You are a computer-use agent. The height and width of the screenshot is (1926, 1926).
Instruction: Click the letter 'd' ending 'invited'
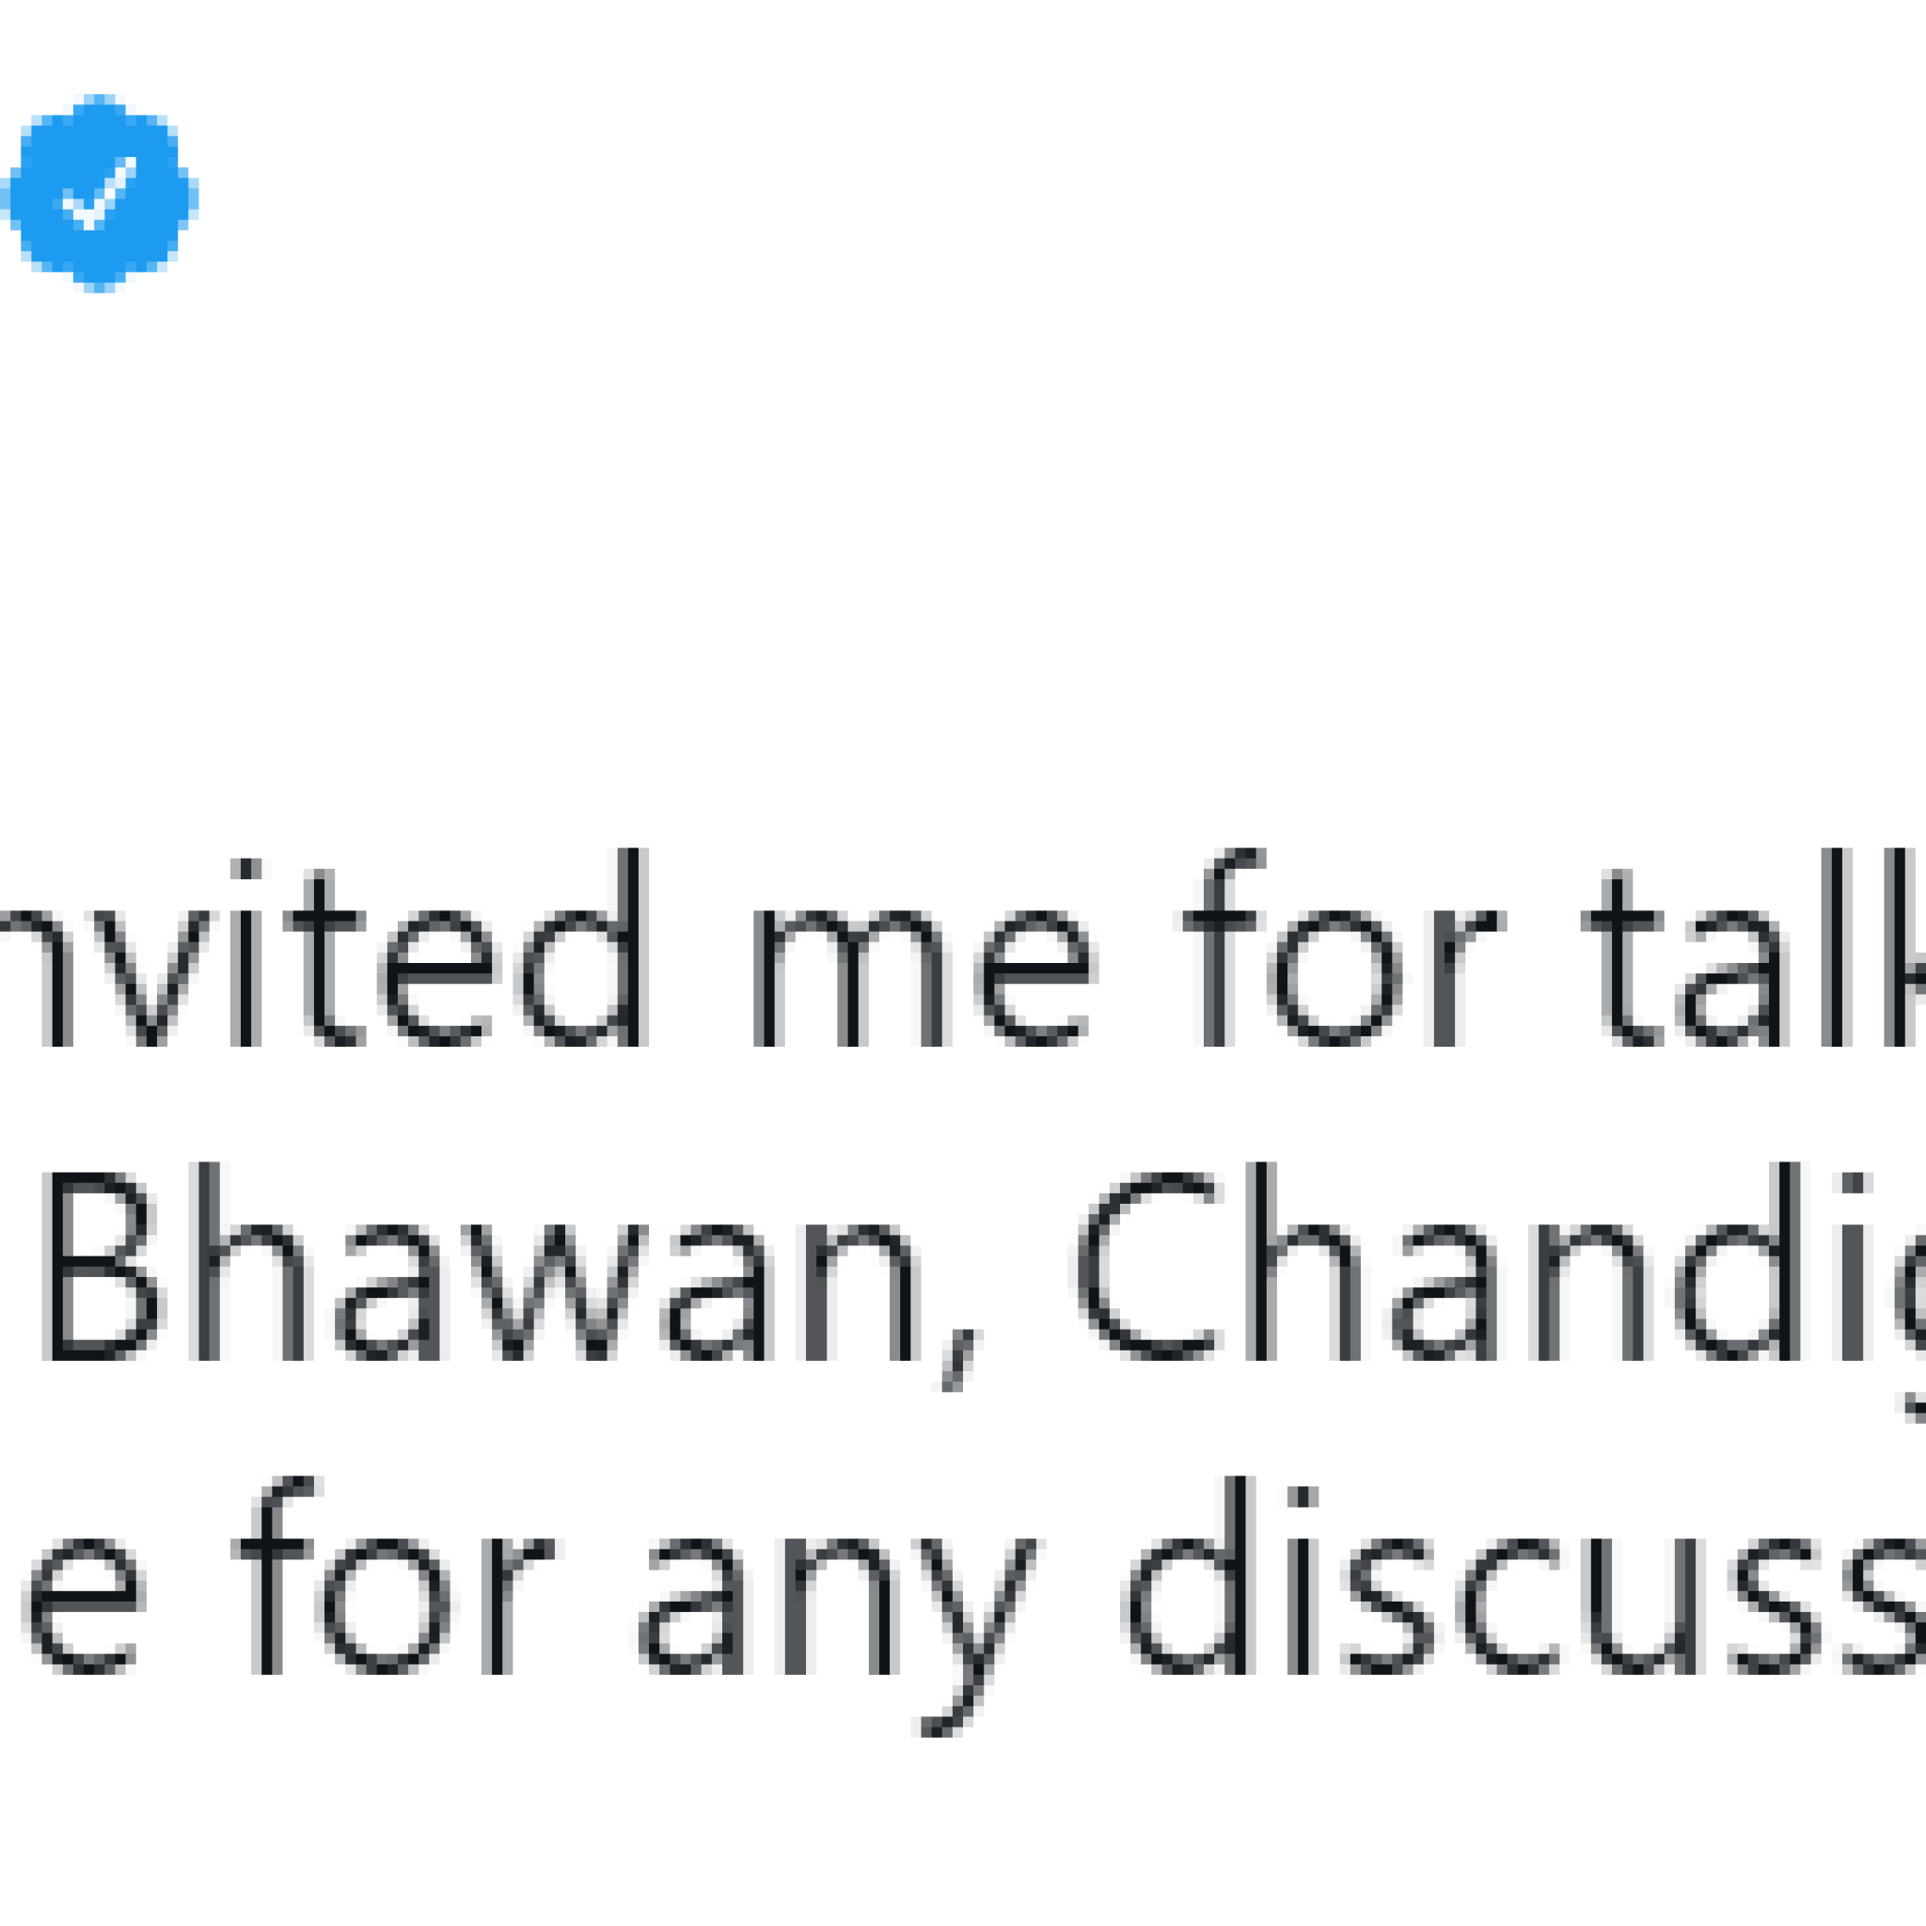pyautogui.click(x=584, y=946)
